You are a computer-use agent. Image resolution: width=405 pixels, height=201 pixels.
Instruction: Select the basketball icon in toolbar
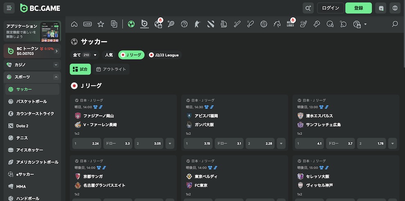(184, 24)
